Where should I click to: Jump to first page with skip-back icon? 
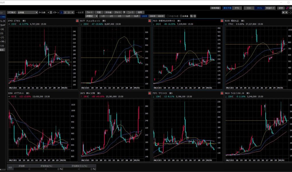pyautogui.click(x=283, y=13)
